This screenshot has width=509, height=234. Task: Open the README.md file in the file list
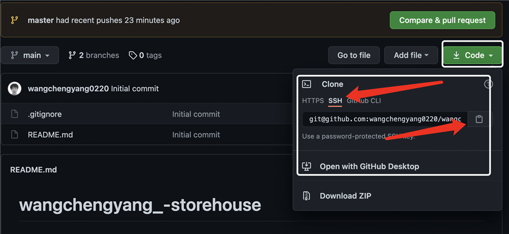[51, 135]
